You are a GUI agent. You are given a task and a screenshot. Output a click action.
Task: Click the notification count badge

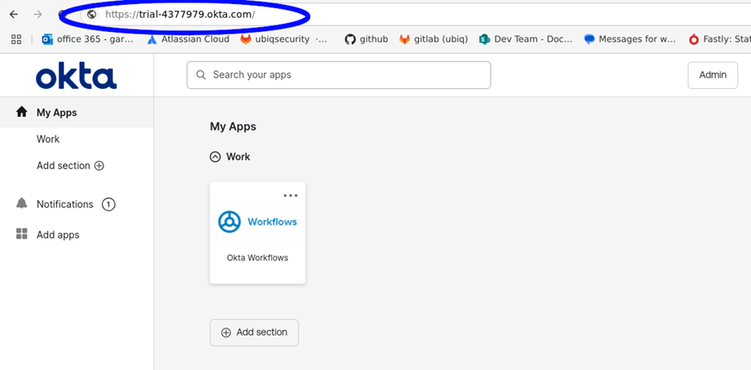109,205
